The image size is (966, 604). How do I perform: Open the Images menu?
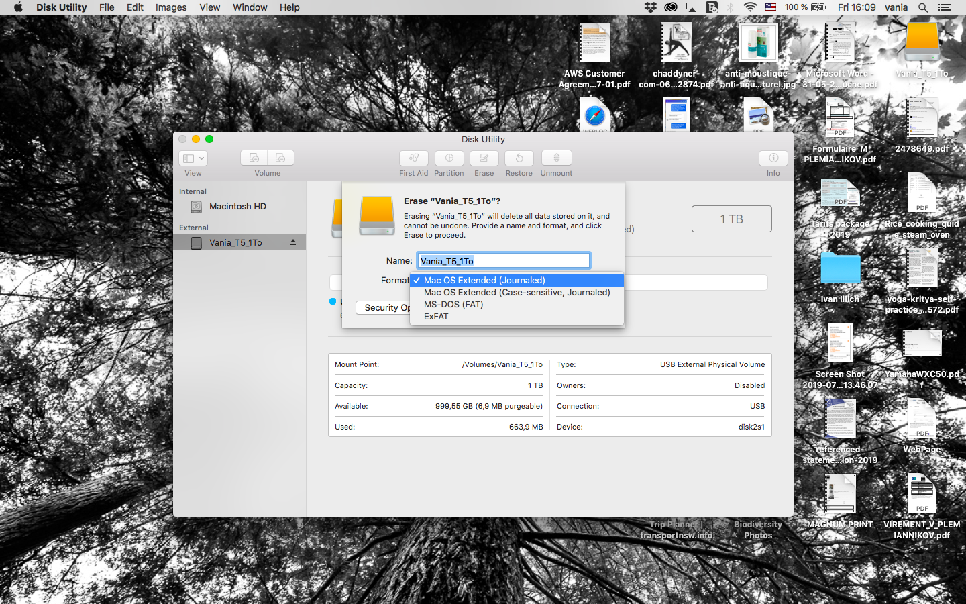[x=171, y=7]
